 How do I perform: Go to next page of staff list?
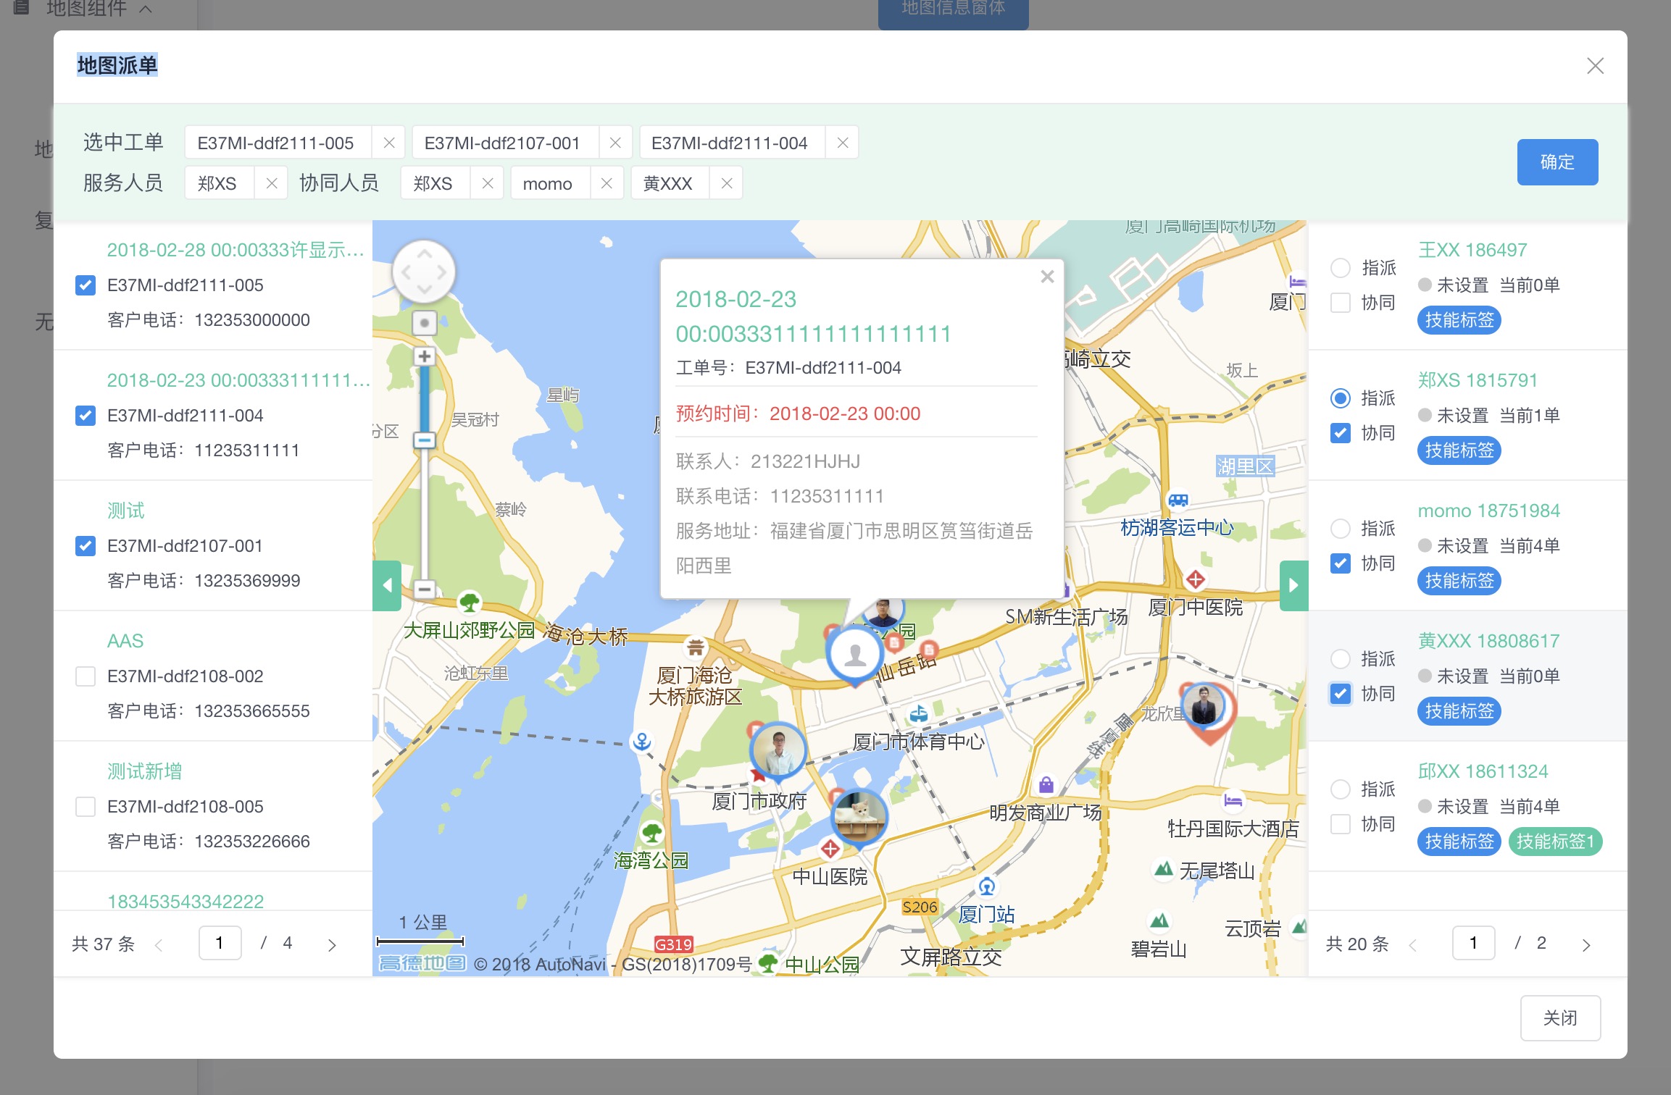click(1586, 944)
